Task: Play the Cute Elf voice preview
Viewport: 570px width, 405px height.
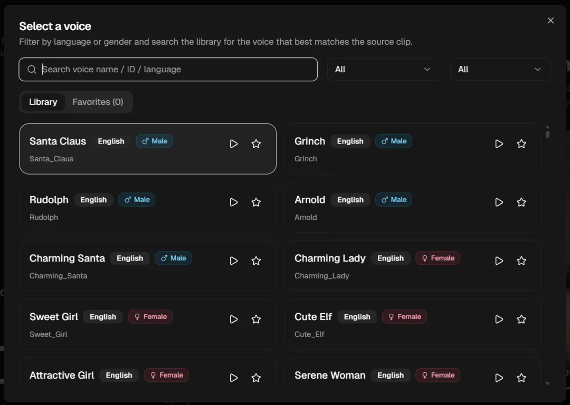Action: [499, 320]
